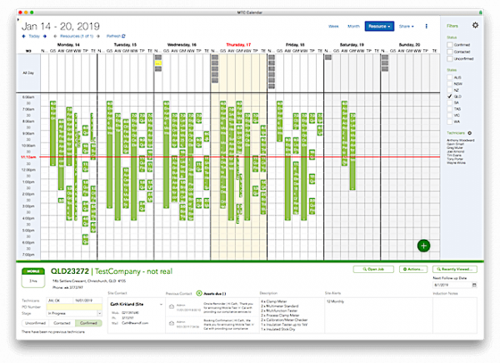Click the Open Job button
This screenshot has height=363, width=500.
coord(373,269)
